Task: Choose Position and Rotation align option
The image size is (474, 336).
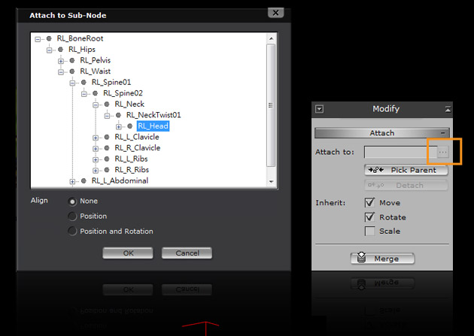Action: click(72, 232)
